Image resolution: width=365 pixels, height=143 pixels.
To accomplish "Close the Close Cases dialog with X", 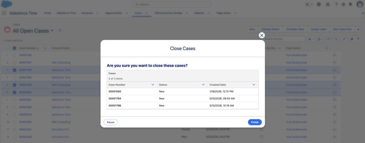I will point(262,35).
